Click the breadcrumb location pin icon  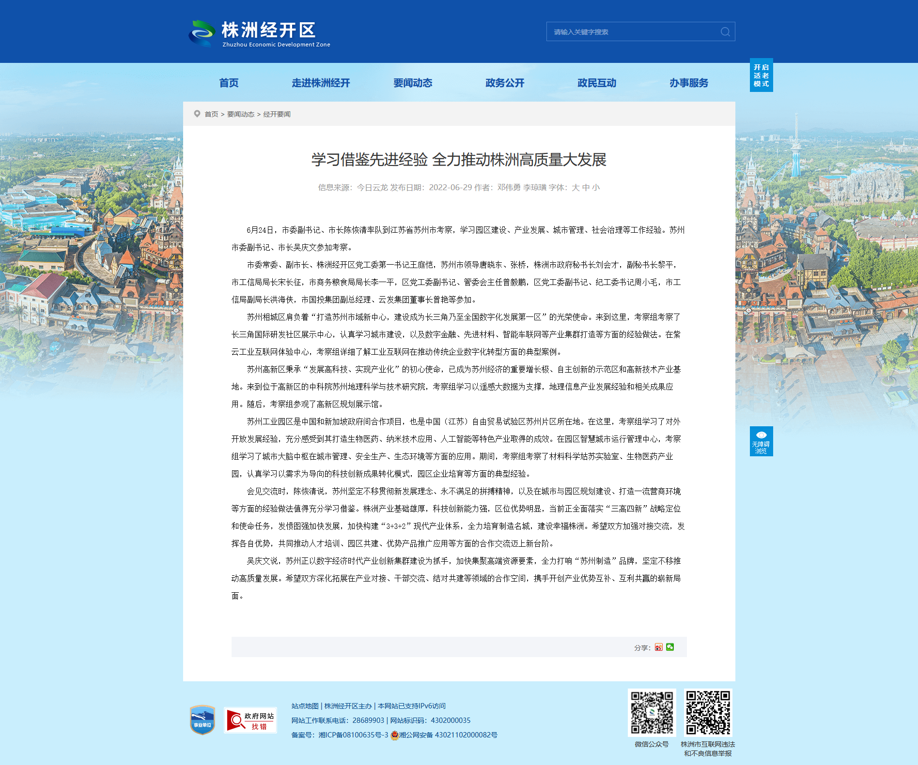coord(197,114)
